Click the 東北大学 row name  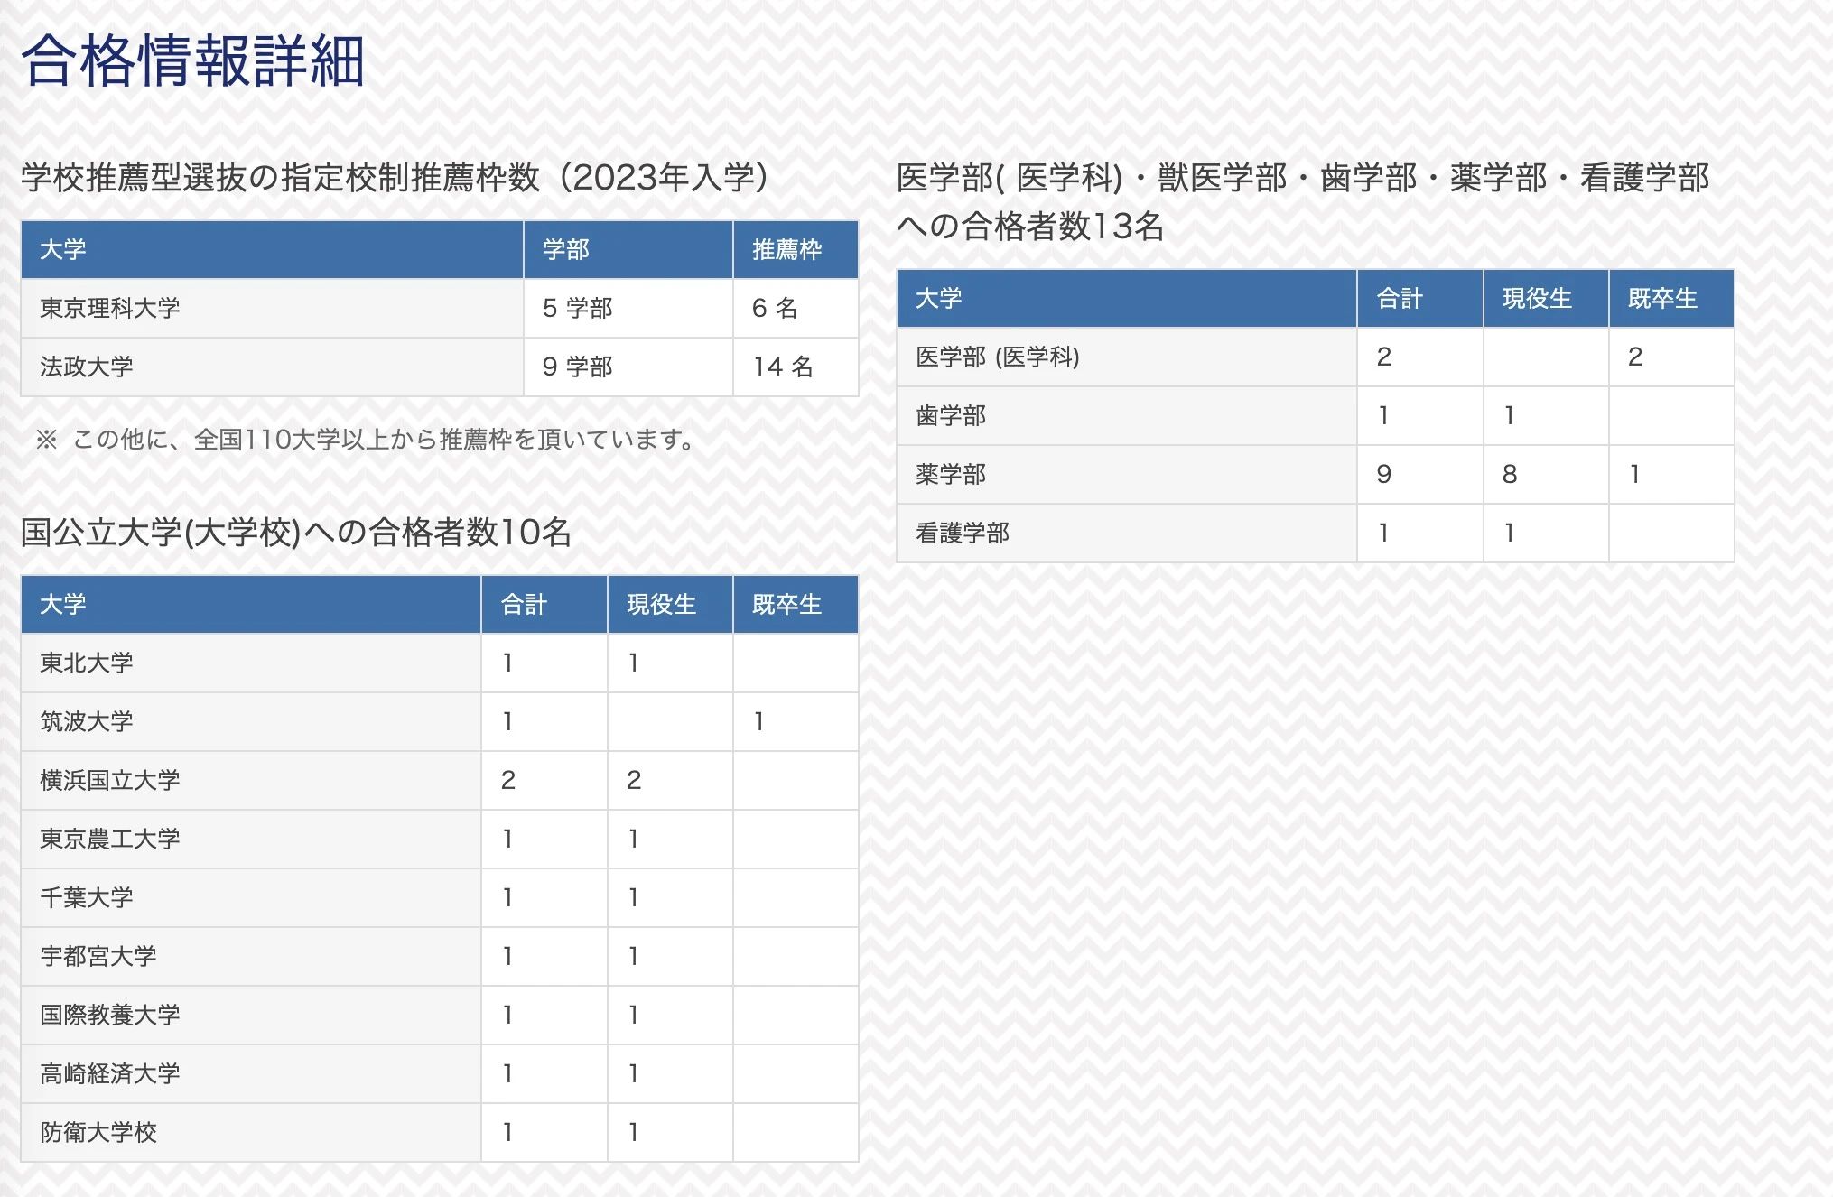[x=87, y=663]
